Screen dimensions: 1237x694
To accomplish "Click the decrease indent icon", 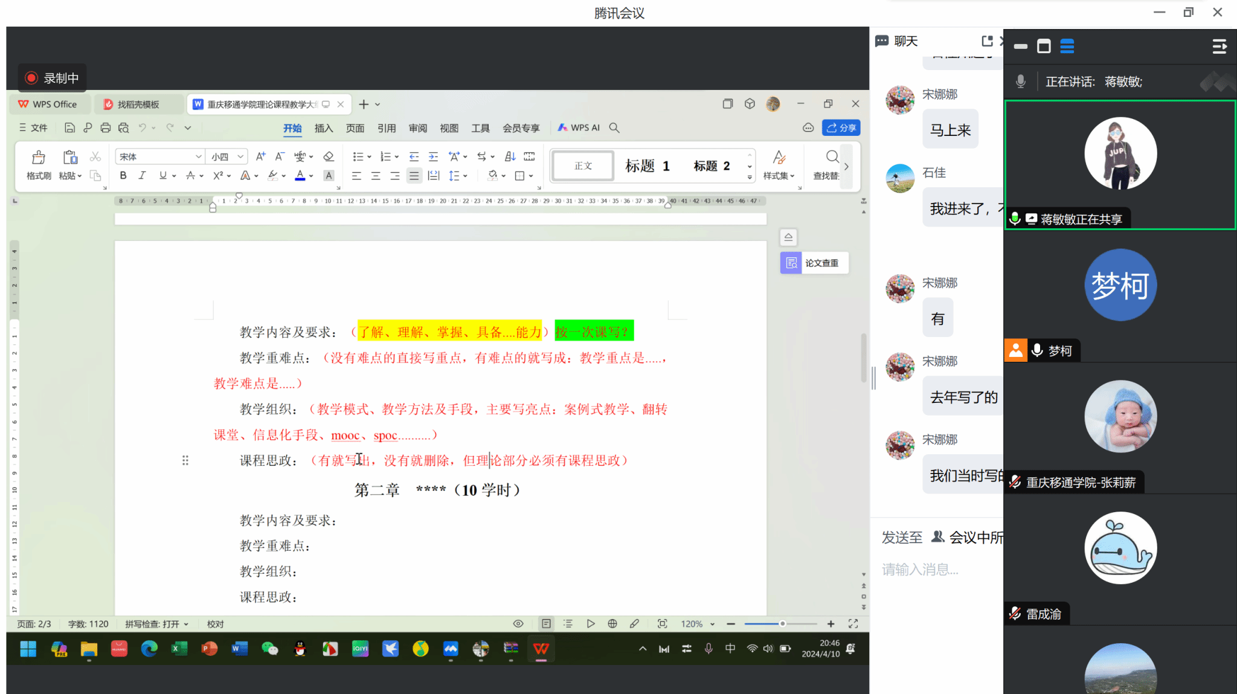I will coord(414,156).
